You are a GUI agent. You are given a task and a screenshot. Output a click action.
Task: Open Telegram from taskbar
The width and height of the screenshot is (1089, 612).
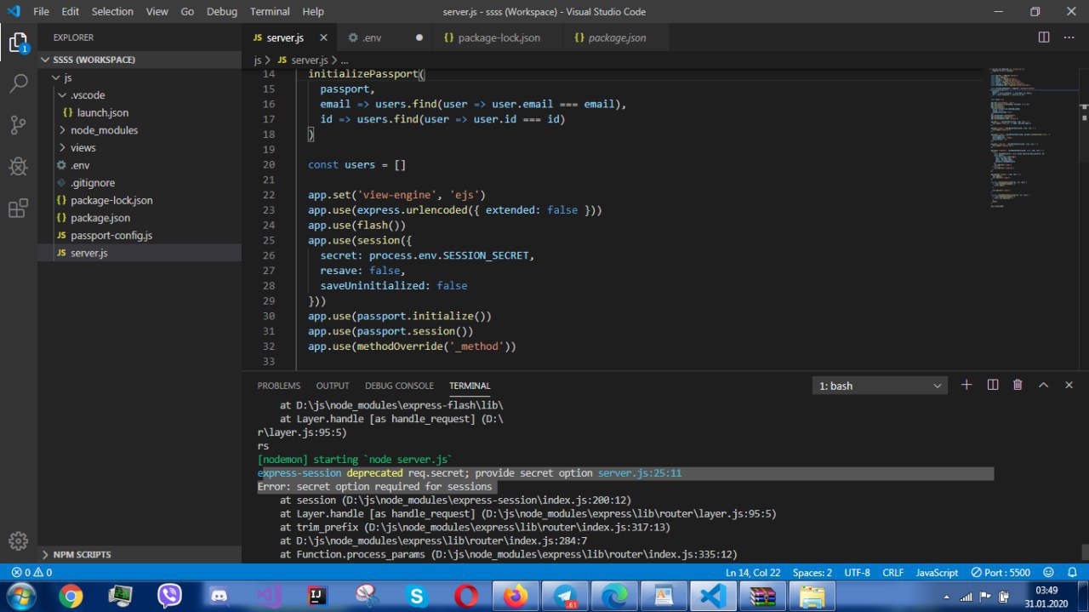565,596
